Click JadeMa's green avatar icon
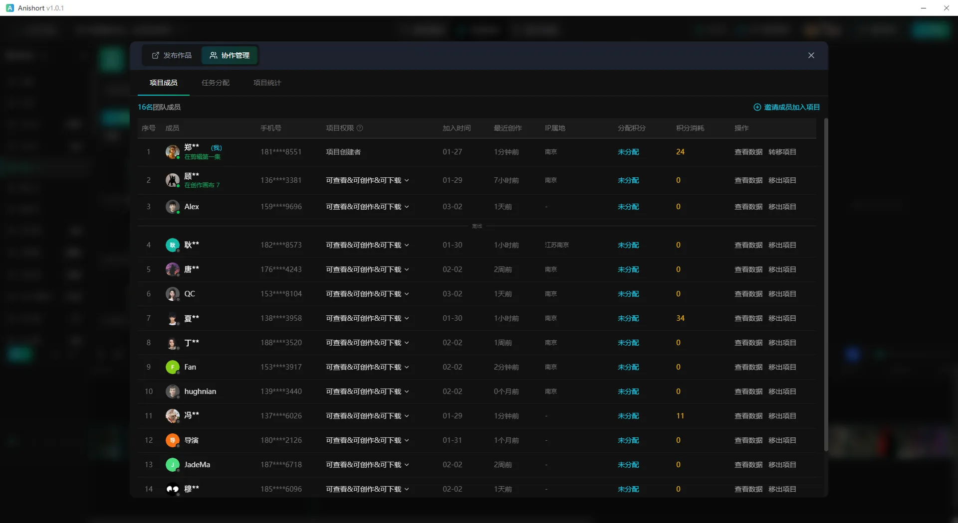Screen dimensions: 958x523 coord(173,465)
